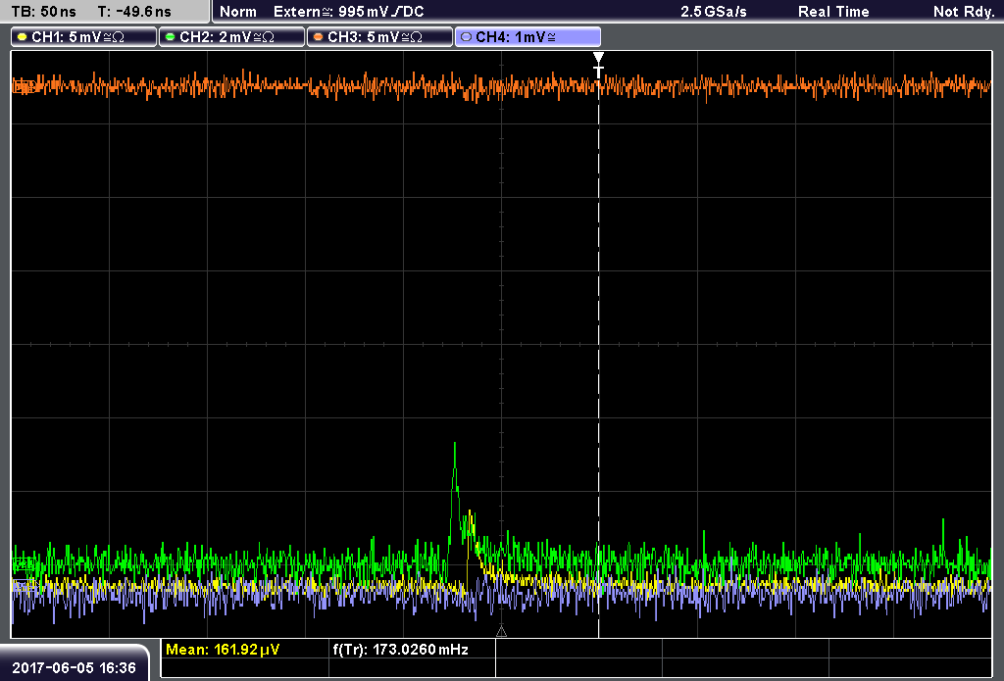Select the CH1 5mV channel tab

point(84,37)
